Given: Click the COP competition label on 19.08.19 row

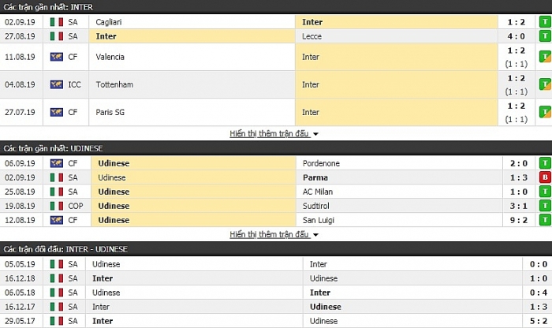Looking at the screenshot, I should 76,206.
